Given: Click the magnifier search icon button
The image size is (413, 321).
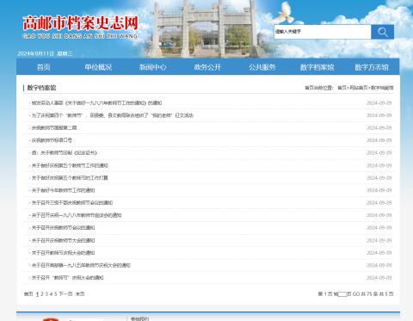Looking at the screenshot, I should click(x=382, y=32).
